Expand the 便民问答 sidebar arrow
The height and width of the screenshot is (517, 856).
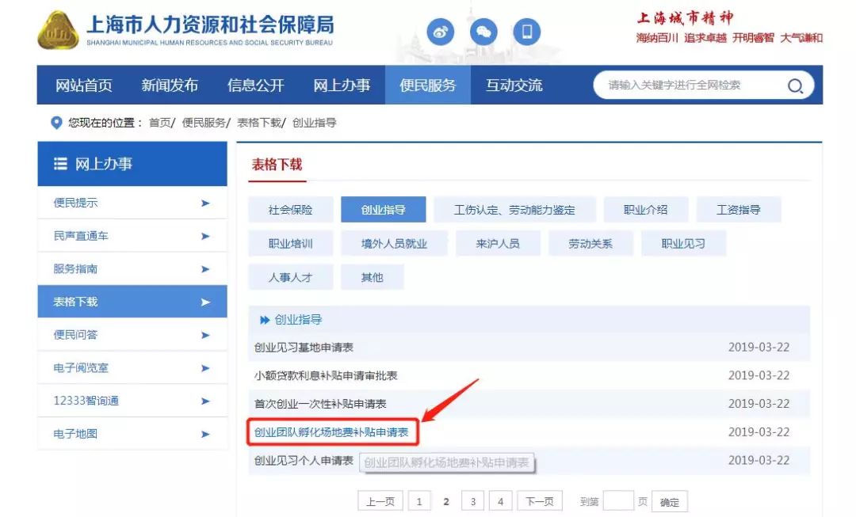[x=205, y=336]
